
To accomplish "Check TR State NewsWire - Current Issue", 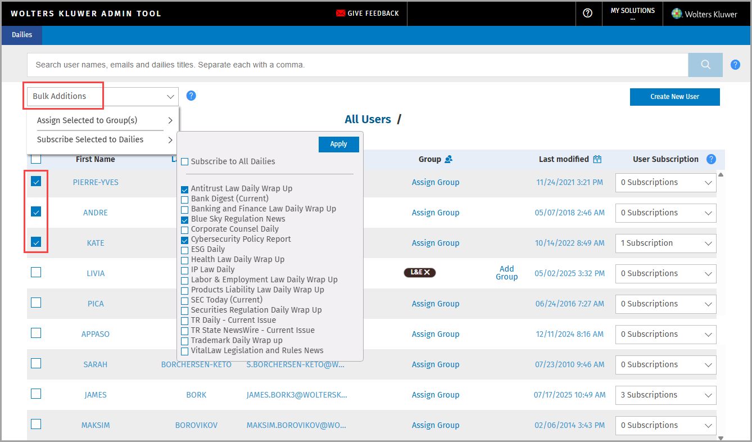I will [x=185, y=331].
